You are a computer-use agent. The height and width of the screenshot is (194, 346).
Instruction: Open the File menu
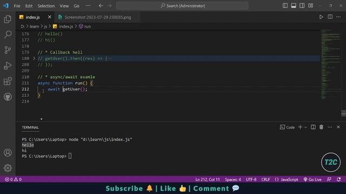(17, 6)
